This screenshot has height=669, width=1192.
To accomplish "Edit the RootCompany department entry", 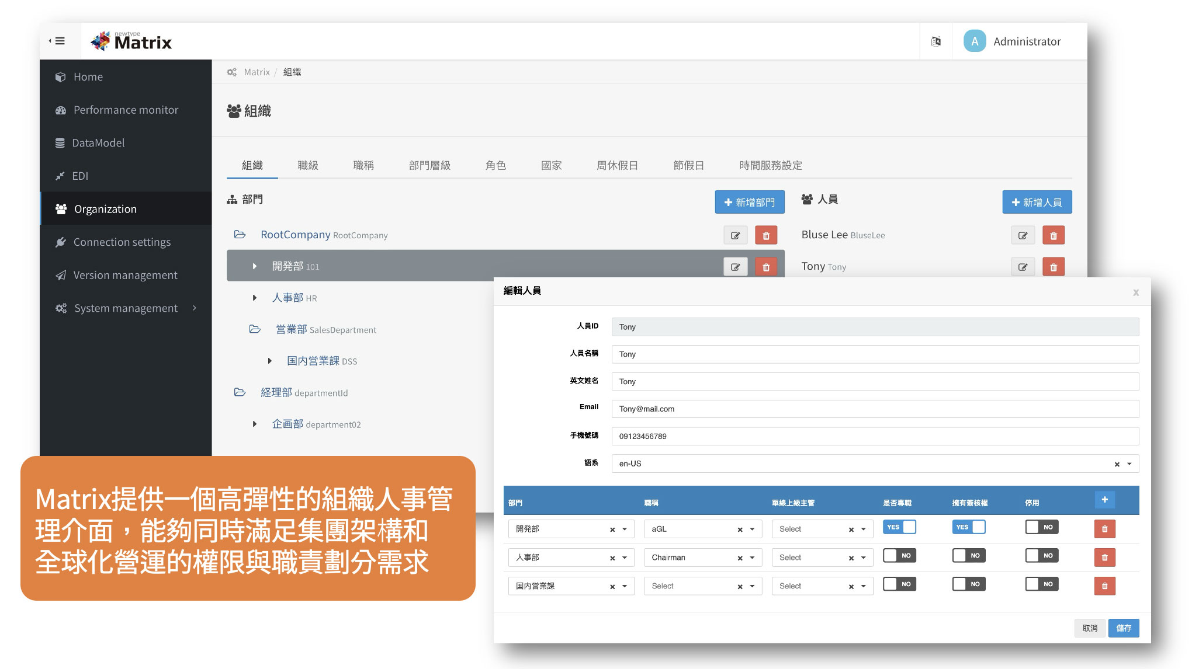I will click(x=735, y=235).
